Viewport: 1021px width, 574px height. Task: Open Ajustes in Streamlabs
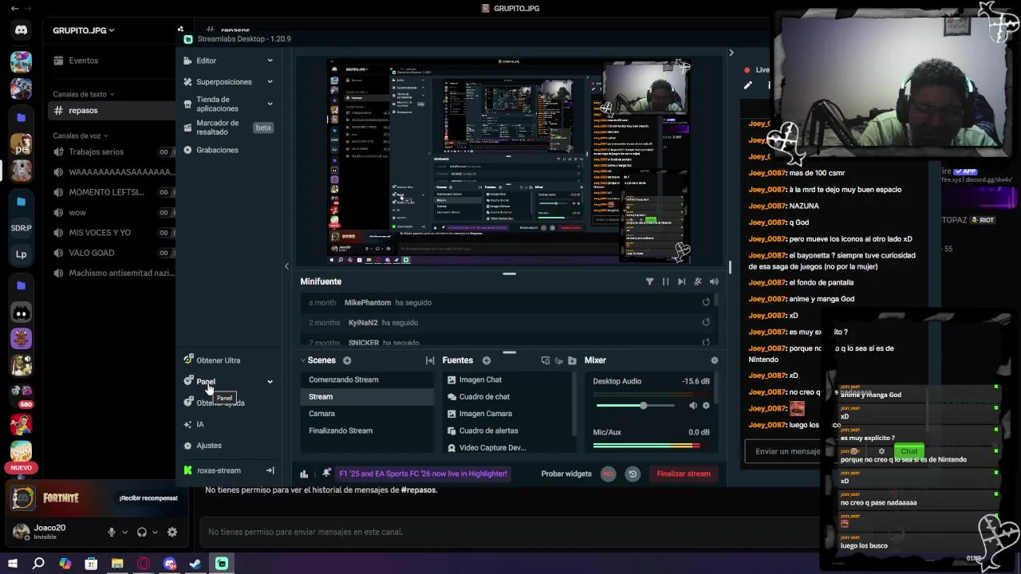tap(209, 446)
